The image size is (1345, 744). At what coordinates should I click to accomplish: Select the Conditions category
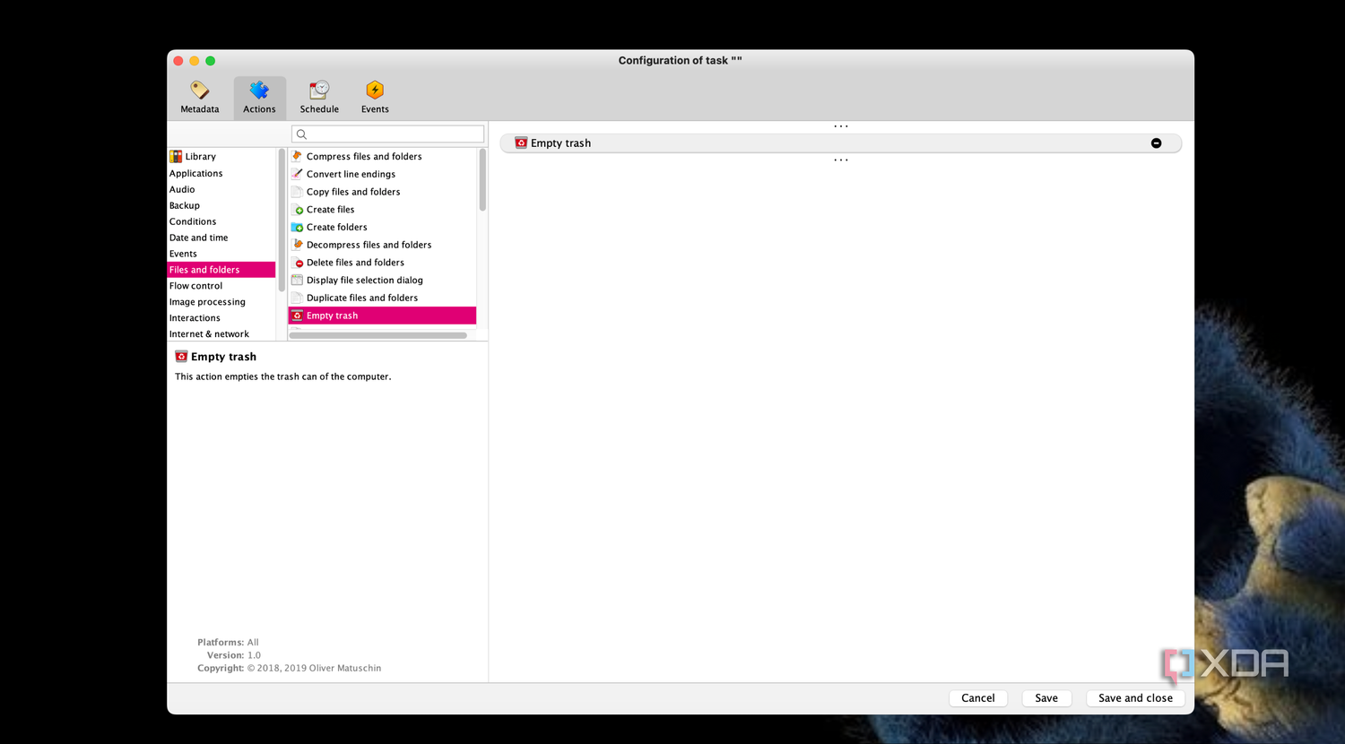221,221
